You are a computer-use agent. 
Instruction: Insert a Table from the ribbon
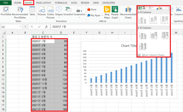point(32,11)
